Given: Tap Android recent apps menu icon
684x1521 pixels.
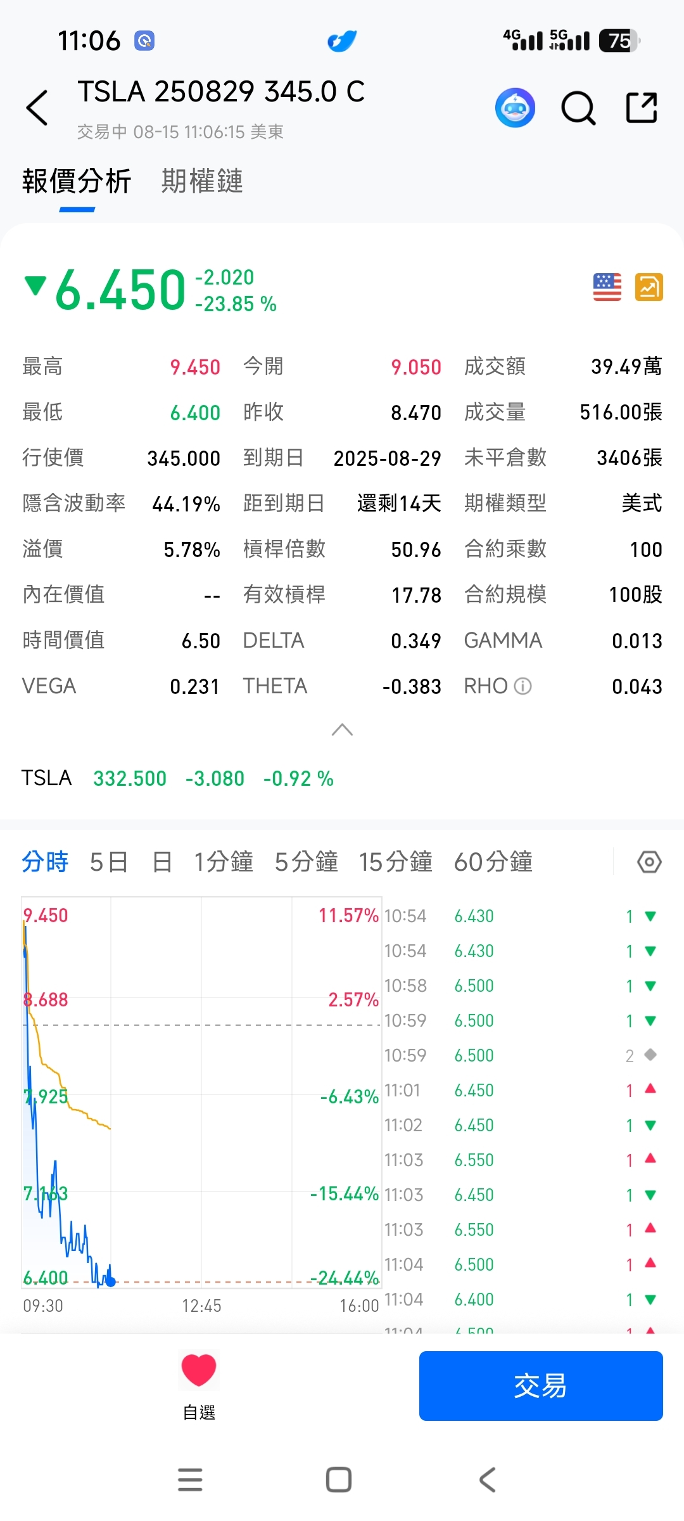Looking at the screenshot, I should pos(190,1480).
